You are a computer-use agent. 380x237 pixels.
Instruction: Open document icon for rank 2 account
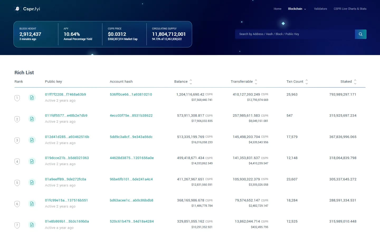(x=32, y=119)
